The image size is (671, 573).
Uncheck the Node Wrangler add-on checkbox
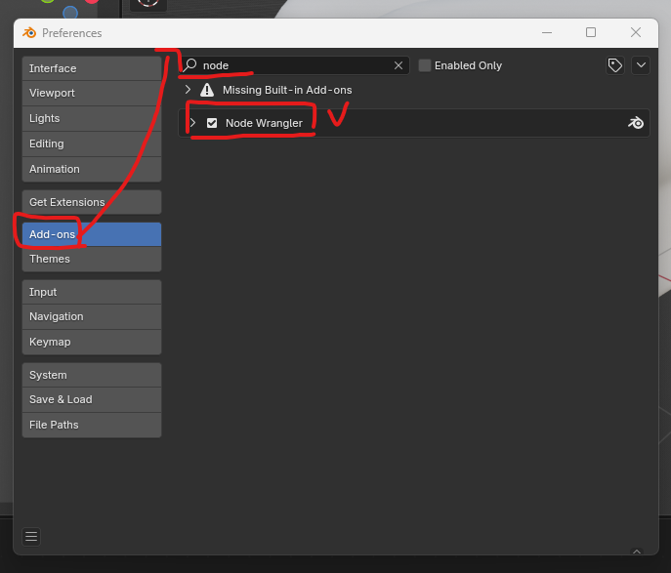212,123
